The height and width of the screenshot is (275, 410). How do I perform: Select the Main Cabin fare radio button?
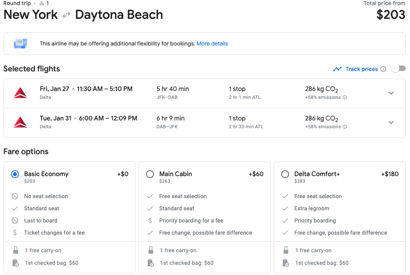(x=150, y=174)
